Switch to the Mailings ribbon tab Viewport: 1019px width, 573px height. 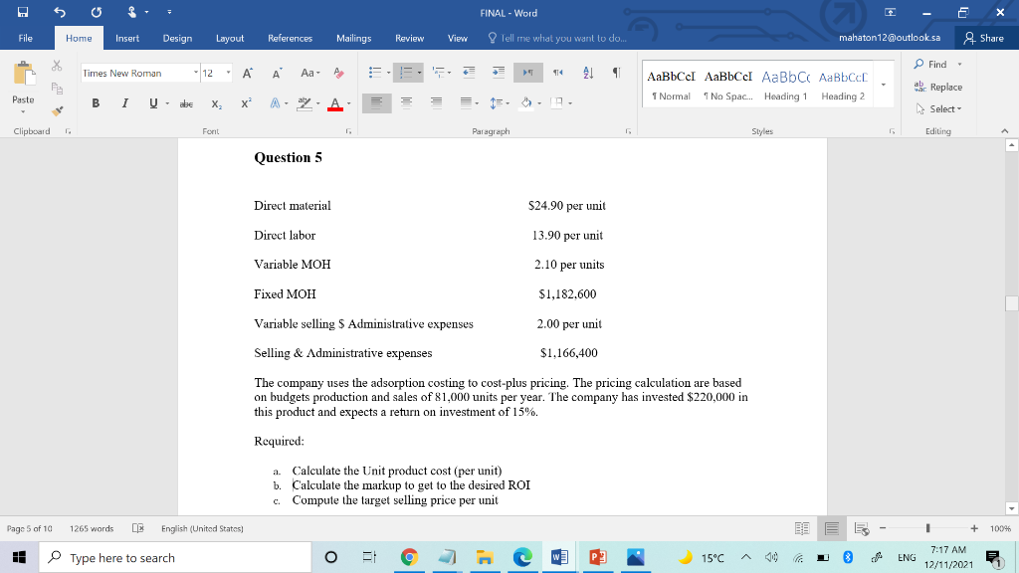[x=354, y=39]
